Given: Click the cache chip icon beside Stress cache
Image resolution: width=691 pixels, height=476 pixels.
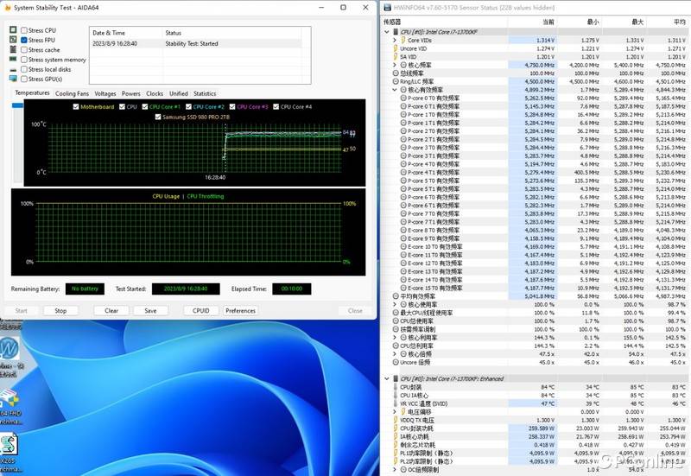Looking at the screenshot, I should click(13, 49).
